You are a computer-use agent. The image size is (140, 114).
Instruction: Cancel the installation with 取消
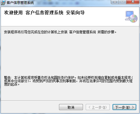tap(71, 107)
